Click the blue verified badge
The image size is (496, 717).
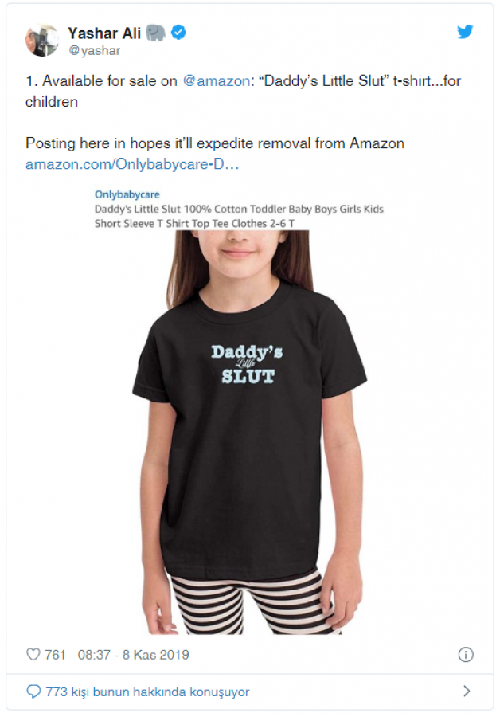tap(178, 33)
